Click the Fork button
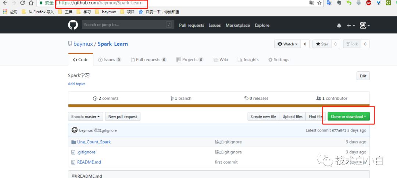This screenshot has height=178, width=397. 352,44
